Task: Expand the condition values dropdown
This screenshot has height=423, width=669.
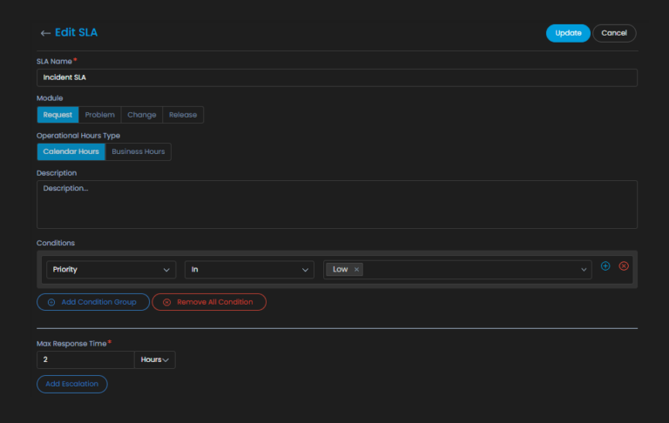Action: (585, 270)
